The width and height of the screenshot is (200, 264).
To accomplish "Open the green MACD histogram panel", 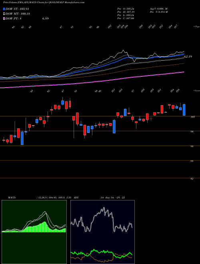I will tap(34, 232).
